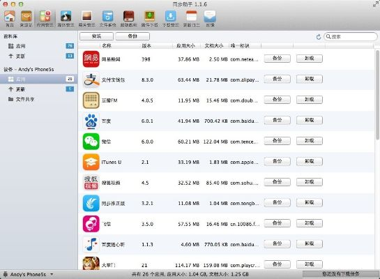
Task: Uninstall the Douban FM app
Action: (310, 100)
